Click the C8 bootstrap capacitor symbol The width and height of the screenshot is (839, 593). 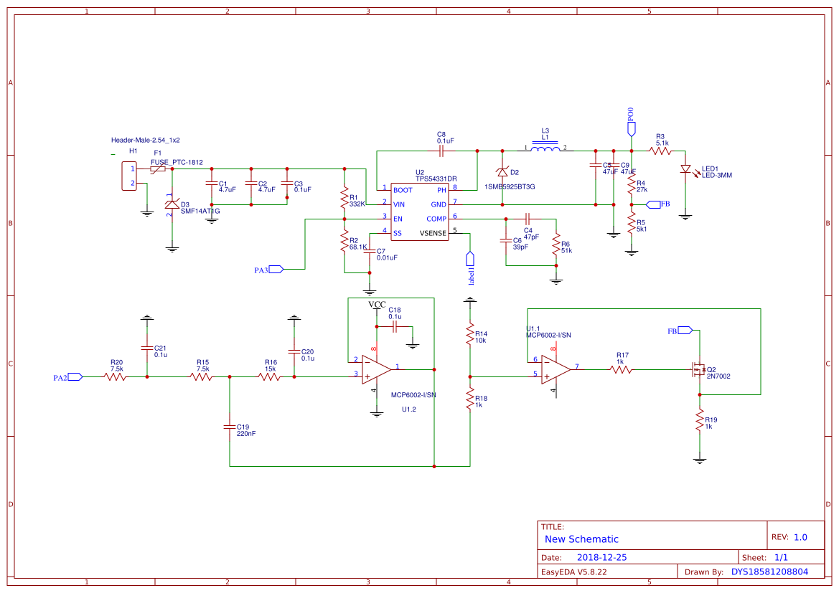(441, 151)
